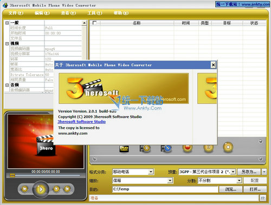Click the 3herosoft logo banner in About dialog
Image resolution: width=271 pixels, height=205 pixels.
[x=124, y=88]
